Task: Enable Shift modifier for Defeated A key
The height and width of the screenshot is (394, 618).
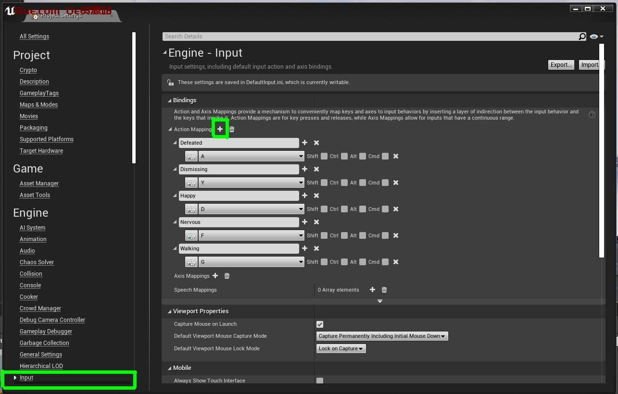Action: (x=324, y=156)
